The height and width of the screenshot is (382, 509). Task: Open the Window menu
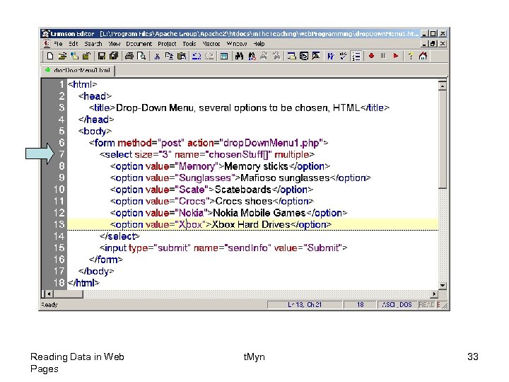point(237,44)
